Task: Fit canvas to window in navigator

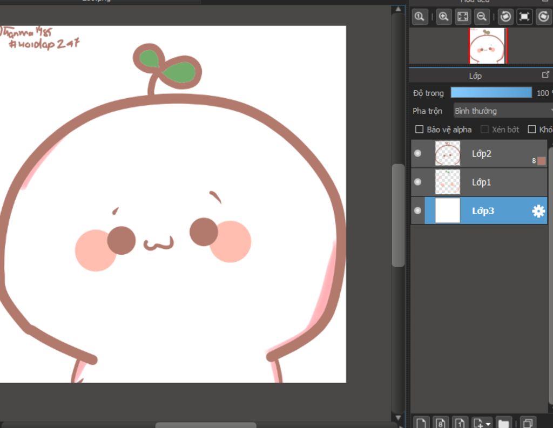Action: tap(463, 17)
